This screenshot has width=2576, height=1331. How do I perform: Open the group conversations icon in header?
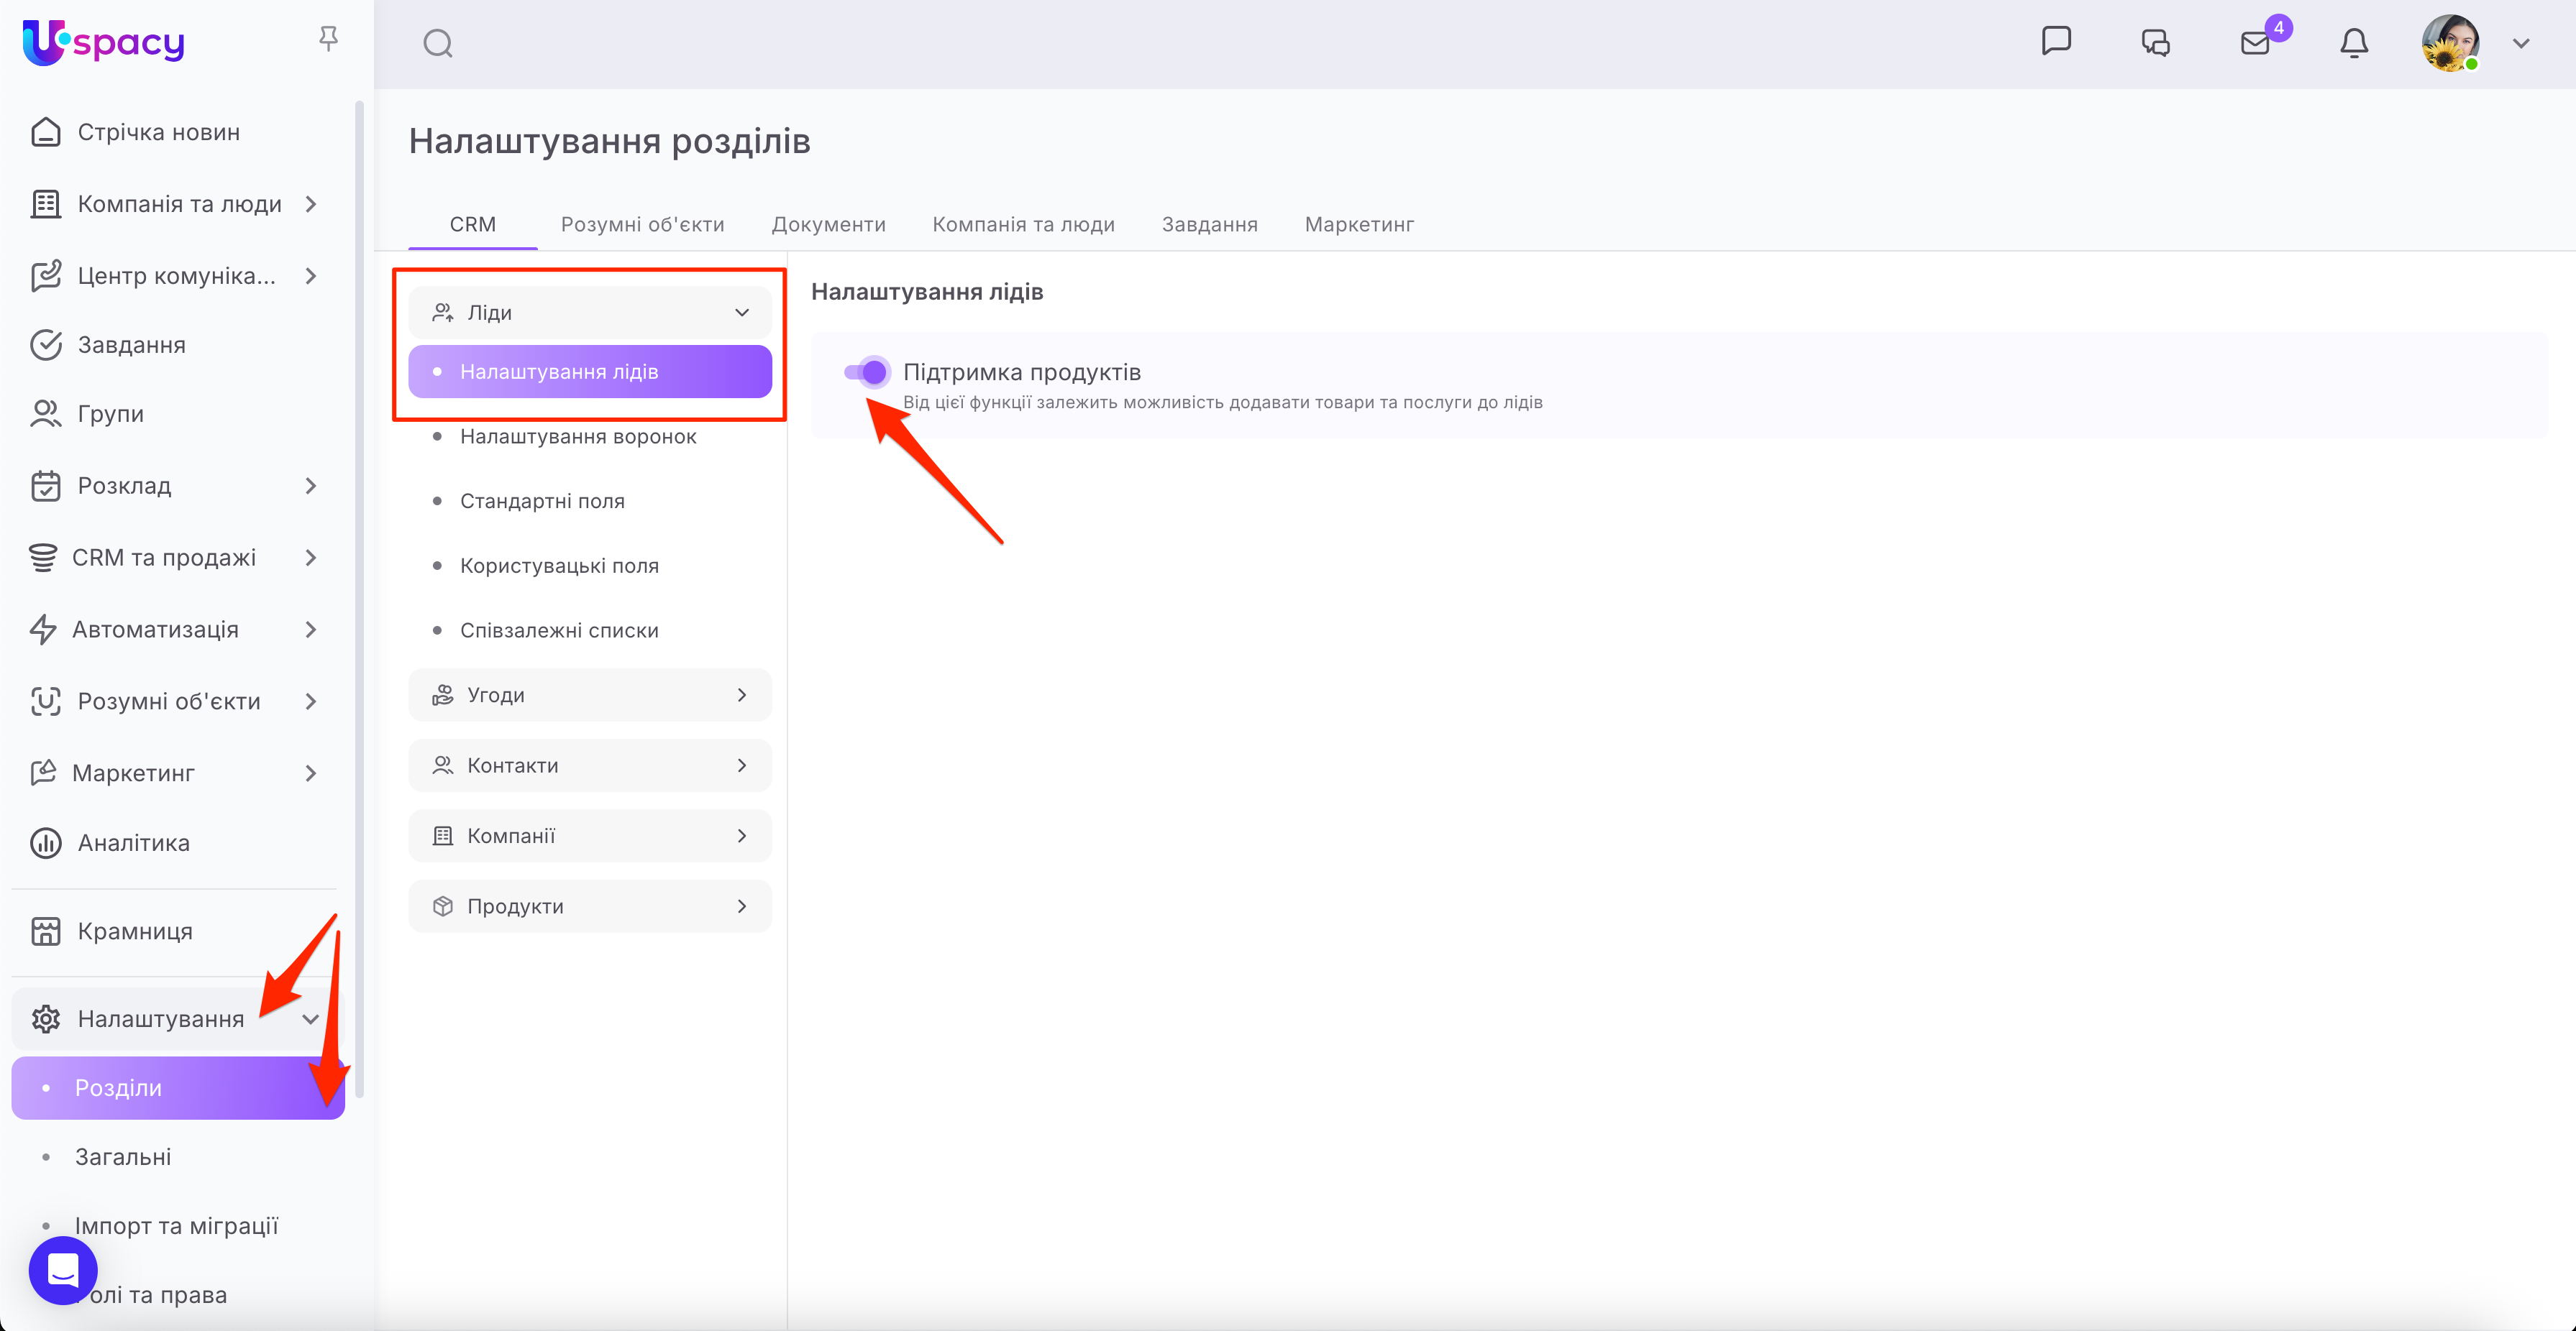click(x=2155, y=43)
